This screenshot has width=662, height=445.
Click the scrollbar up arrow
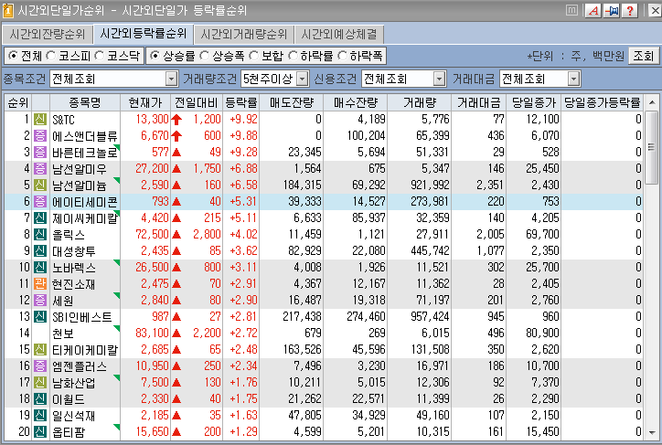click(x=652, y=102)
